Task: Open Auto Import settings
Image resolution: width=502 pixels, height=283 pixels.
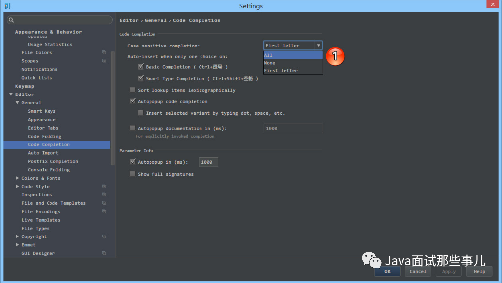Action: 43,153
